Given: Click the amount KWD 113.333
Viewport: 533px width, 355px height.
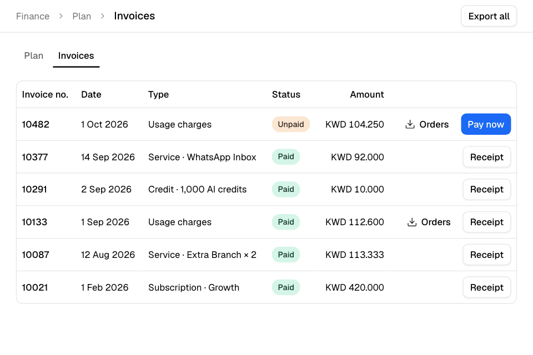Looking at the screenshot, I should tap(355, 255).
